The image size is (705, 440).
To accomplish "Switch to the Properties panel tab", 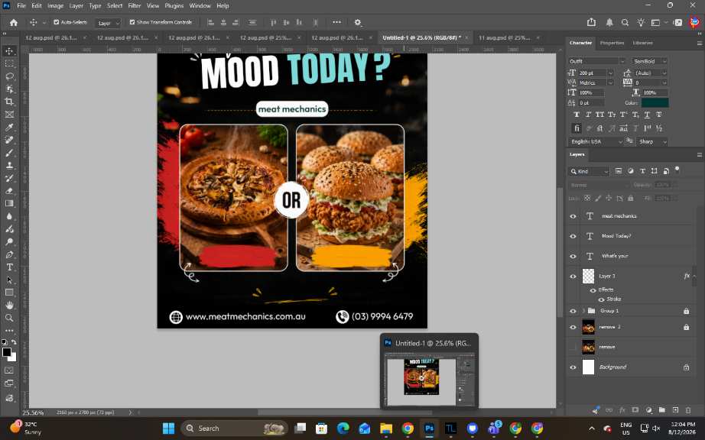I will coord(612,43).
